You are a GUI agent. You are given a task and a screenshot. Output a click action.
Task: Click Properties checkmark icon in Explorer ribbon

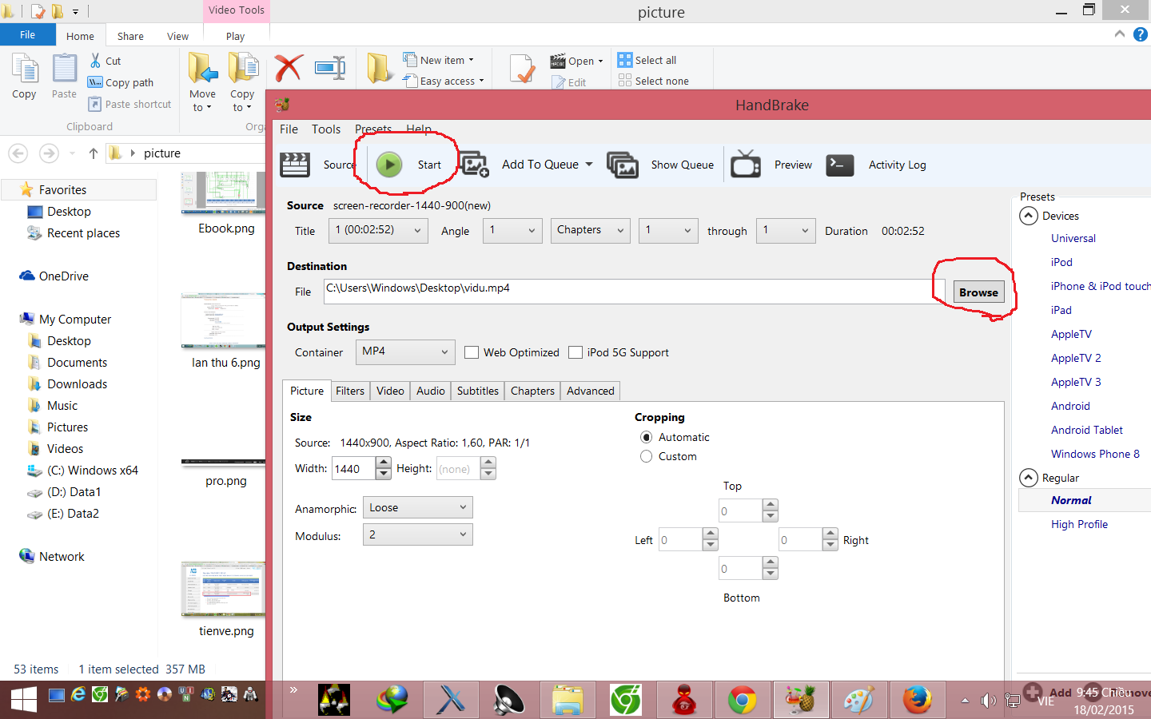[x=522, y=69]
